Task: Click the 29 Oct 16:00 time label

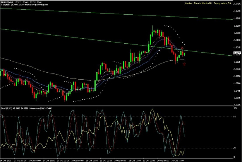Action: pyautogui.click(x=135, y=160)
